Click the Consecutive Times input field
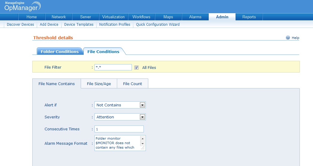This screenshot has height=166, width=313. click(119, 129)
